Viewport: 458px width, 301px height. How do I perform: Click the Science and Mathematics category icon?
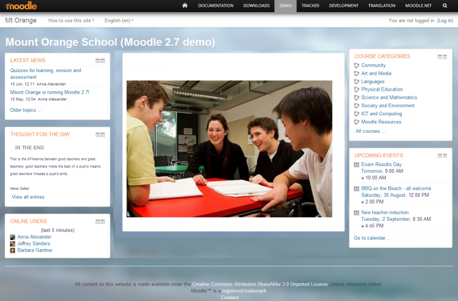click(x=357, y=97)
